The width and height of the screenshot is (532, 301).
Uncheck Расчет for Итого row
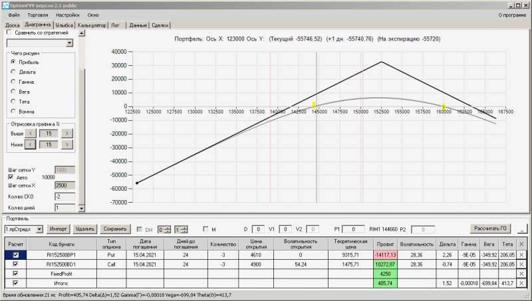(x=15, y=283)
